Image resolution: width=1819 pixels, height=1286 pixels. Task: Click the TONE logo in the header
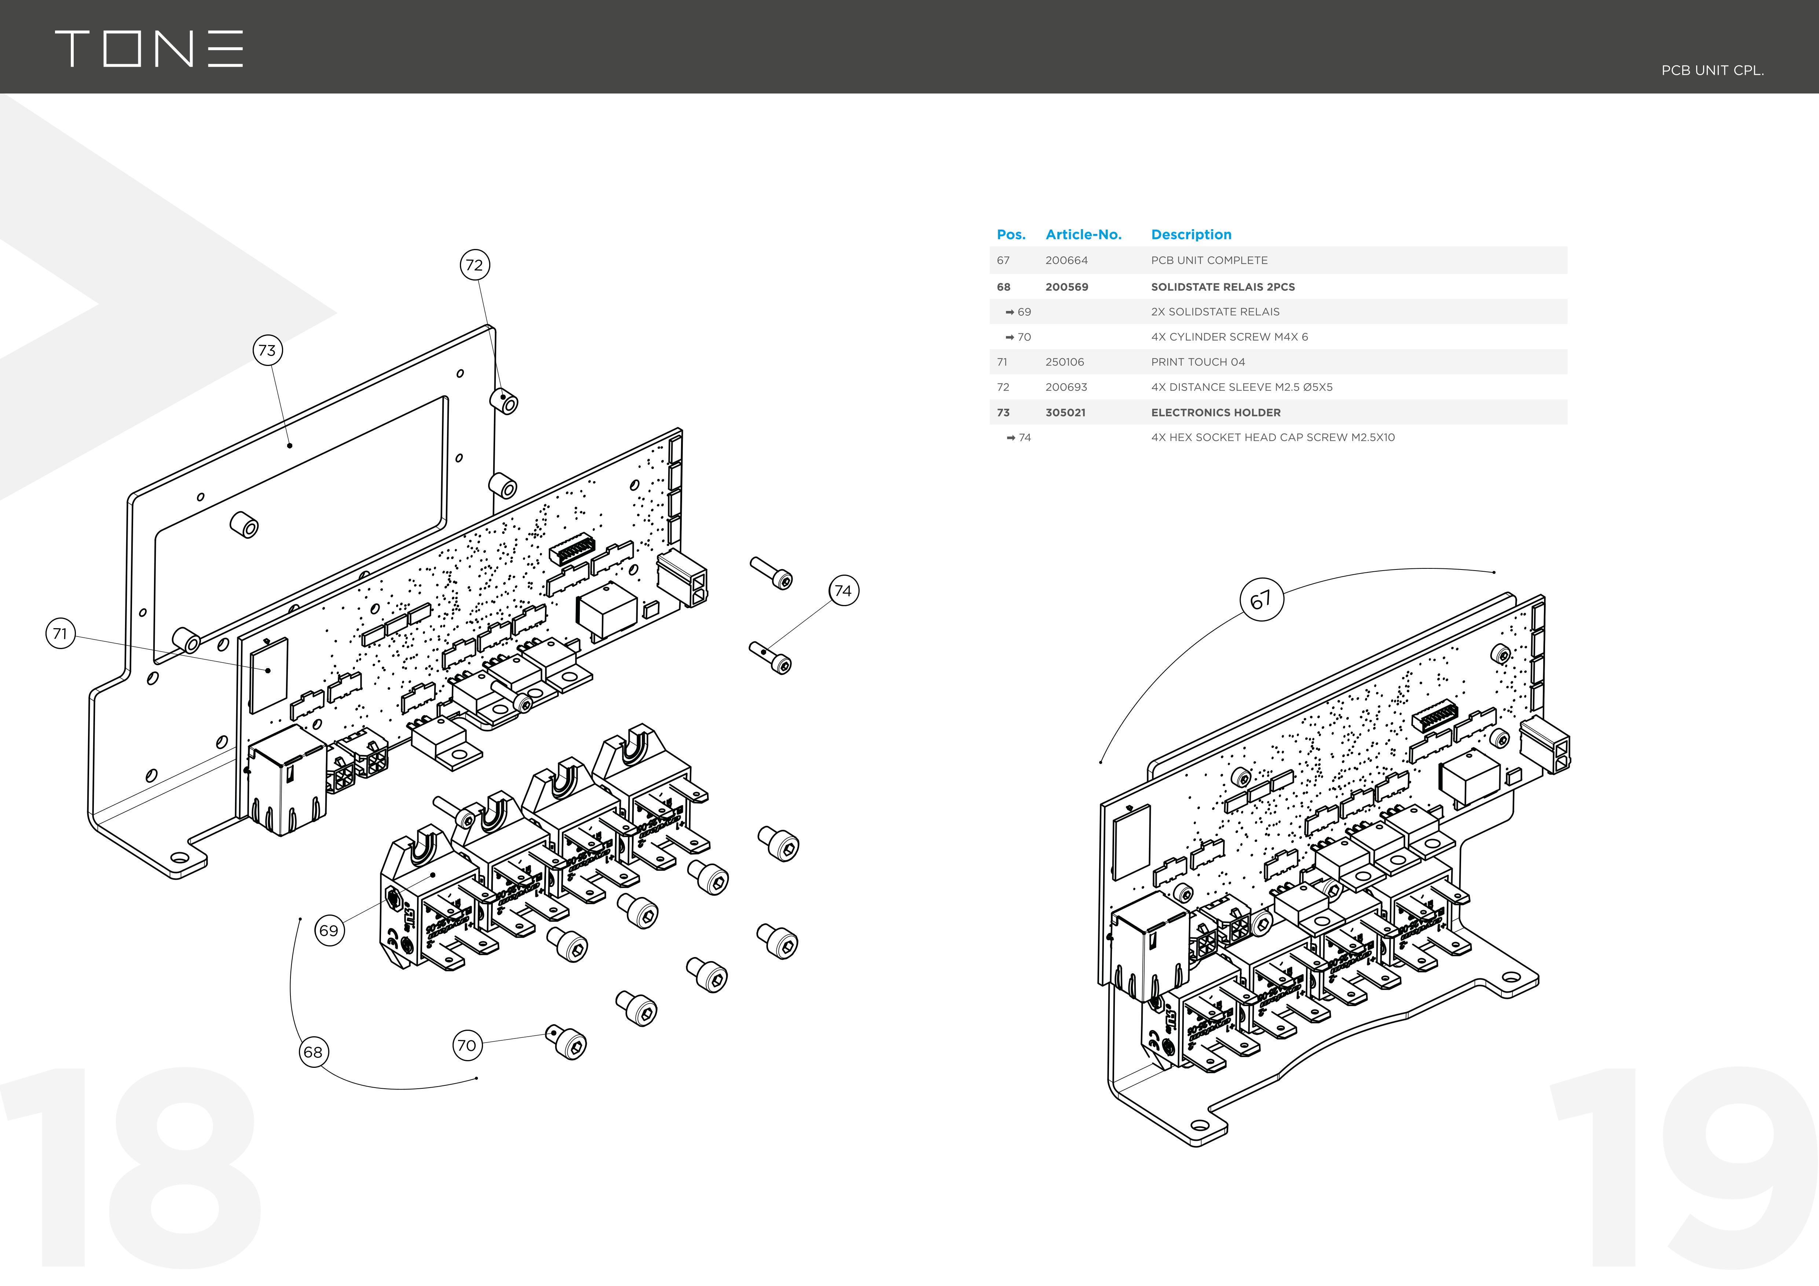pyautogui.click(x=149, y=48)
